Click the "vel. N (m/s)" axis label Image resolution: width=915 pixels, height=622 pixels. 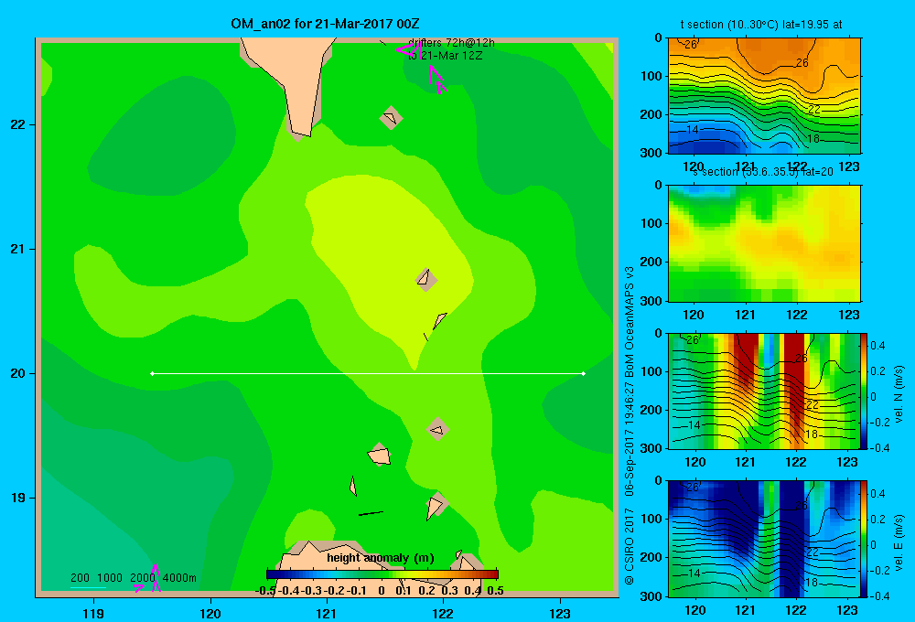tap(899, 394)
